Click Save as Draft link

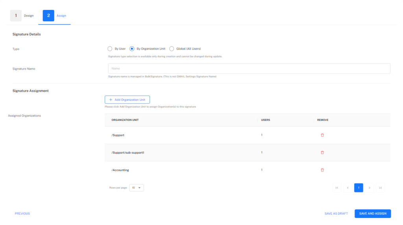tap(336, 214)
